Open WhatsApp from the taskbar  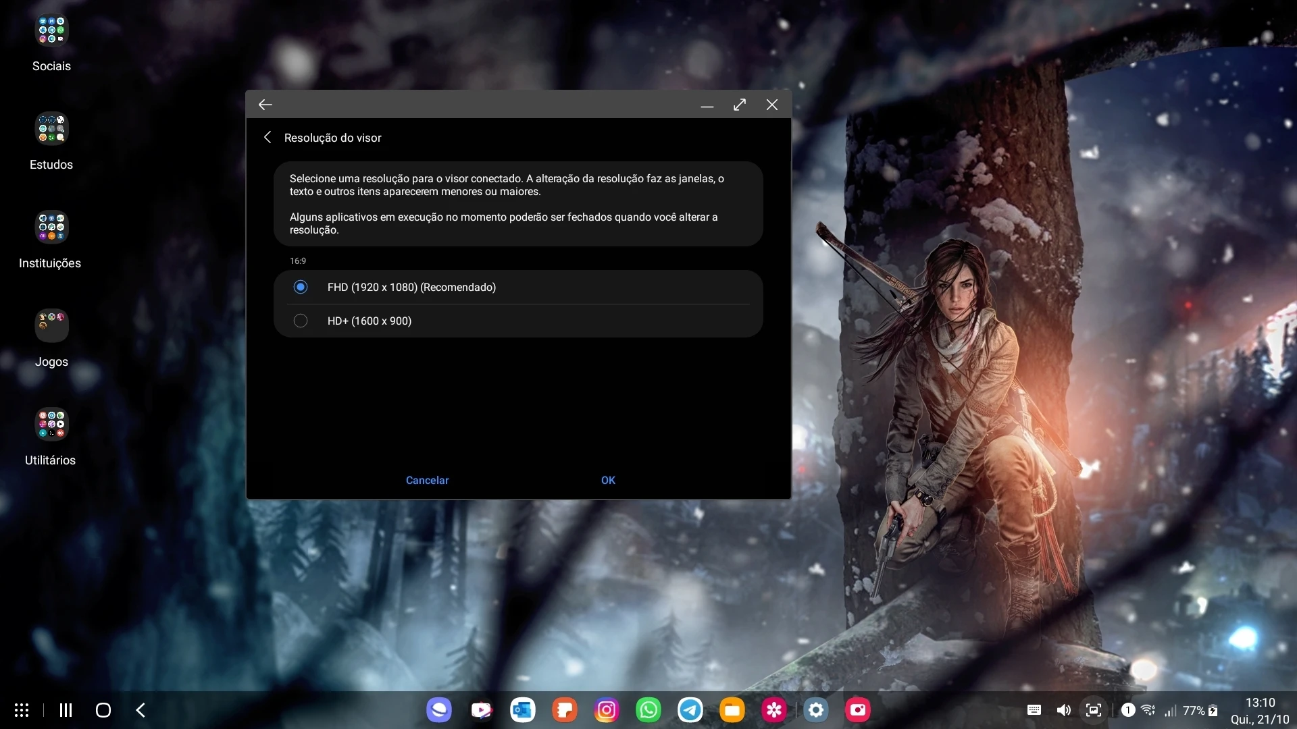[648, 710]
